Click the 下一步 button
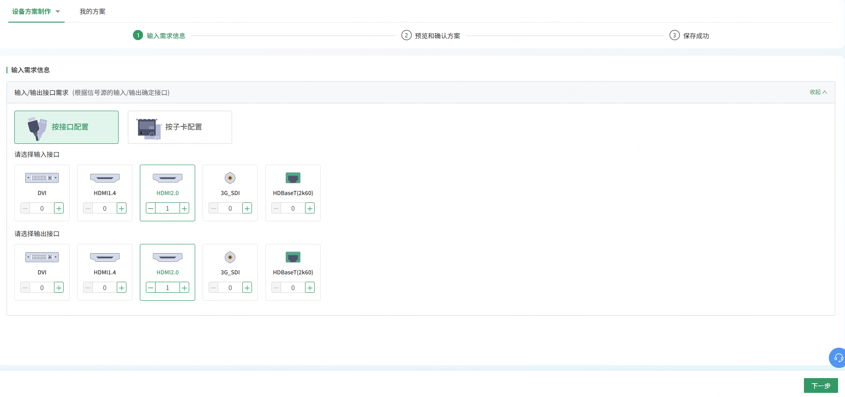 [821, 385]
